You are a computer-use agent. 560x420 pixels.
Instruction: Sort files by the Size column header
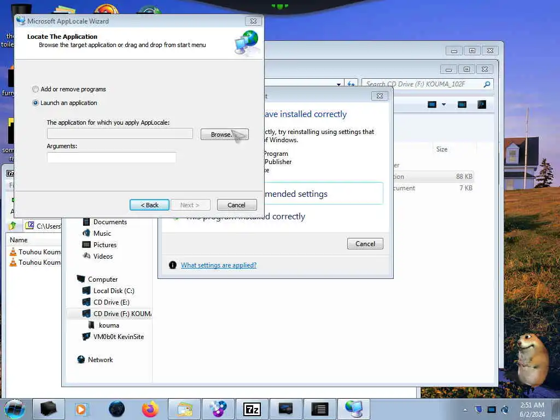[442, 149]
